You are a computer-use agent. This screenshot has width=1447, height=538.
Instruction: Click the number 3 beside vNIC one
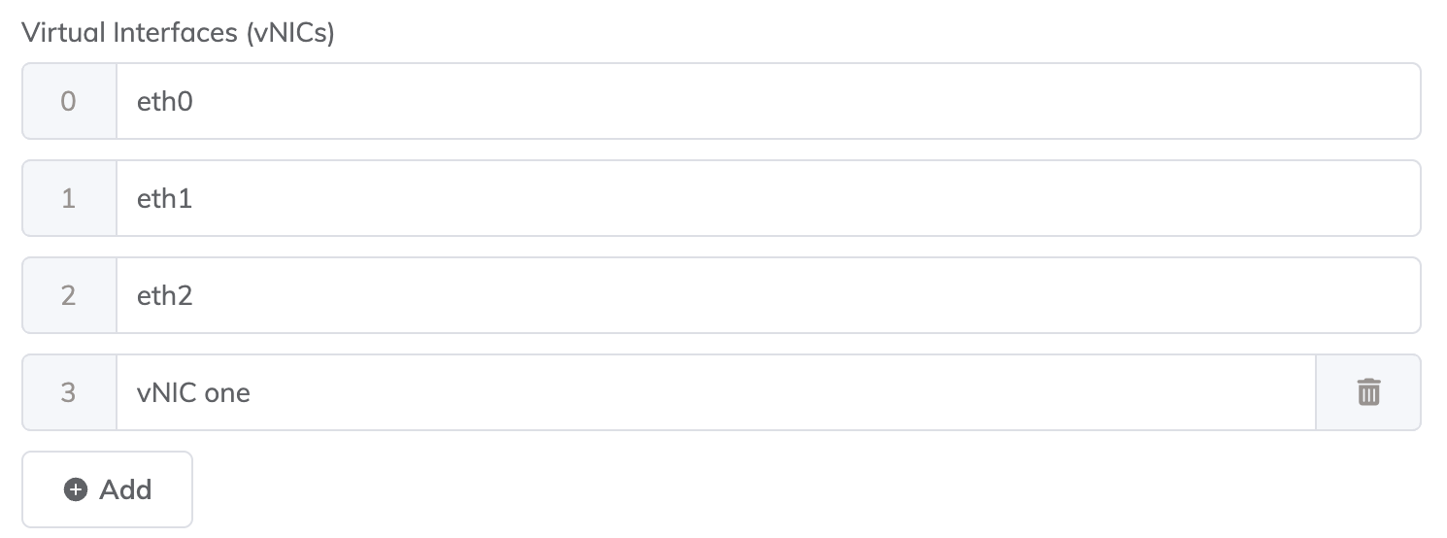(x=68, y=392)
